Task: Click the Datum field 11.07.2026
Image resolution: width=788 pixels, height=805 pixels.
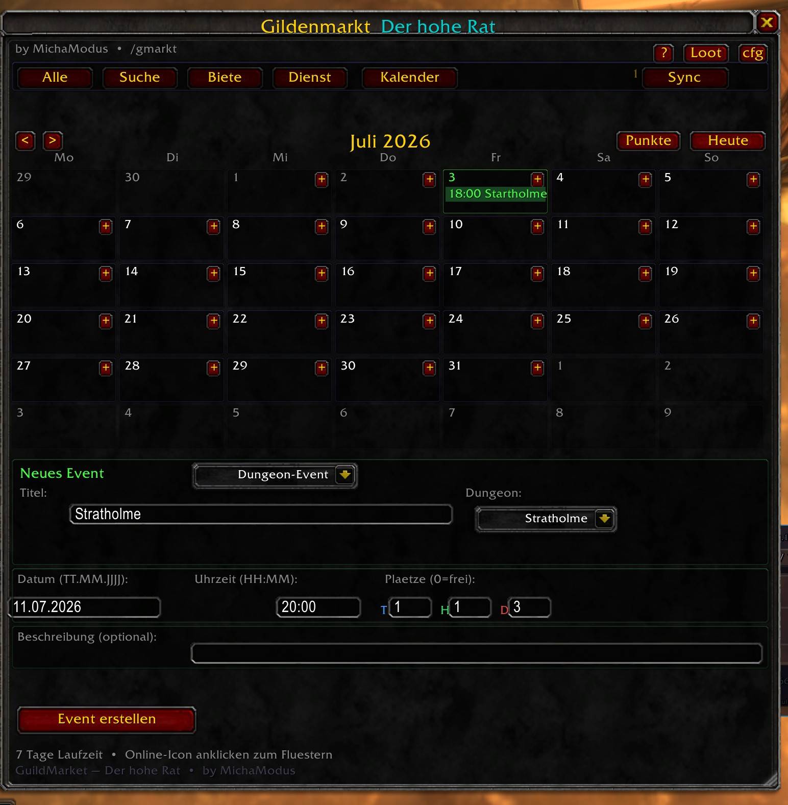Action: (x=85, y=607)
